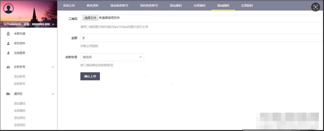Image resolution: width=324 pixels, height=131 pixels.
Task: Click the lock icon beside 余额充值
Action: 8,34
